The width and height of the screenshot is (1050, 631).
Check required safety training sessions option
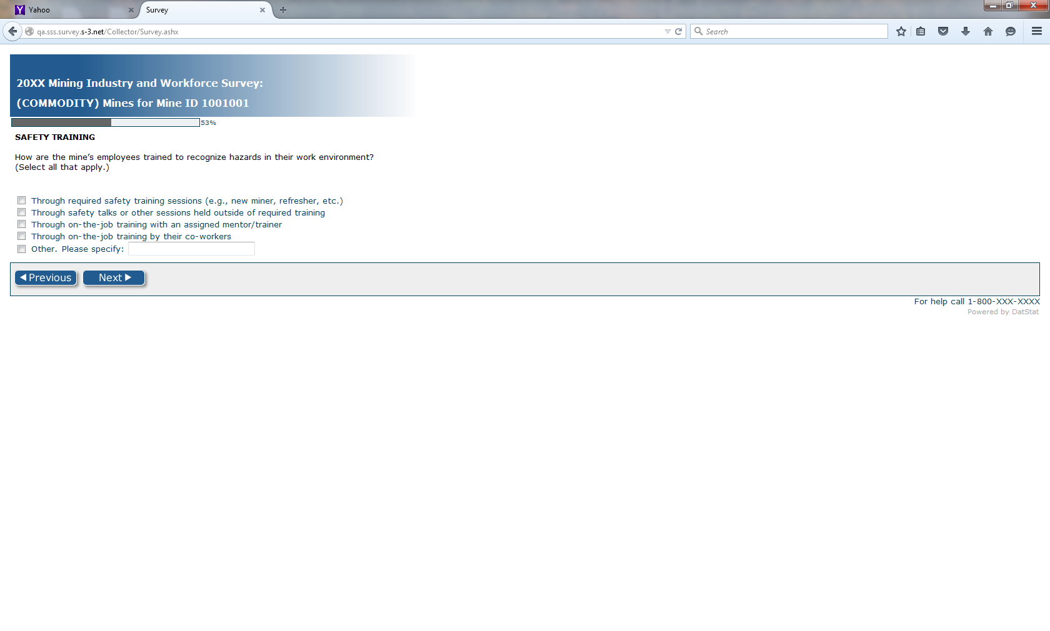click(21, 201)
